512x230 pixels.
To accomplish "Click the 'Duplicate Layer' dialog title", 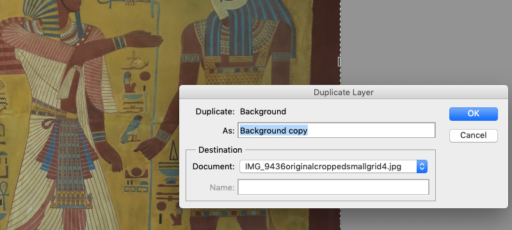I will 343,92.
